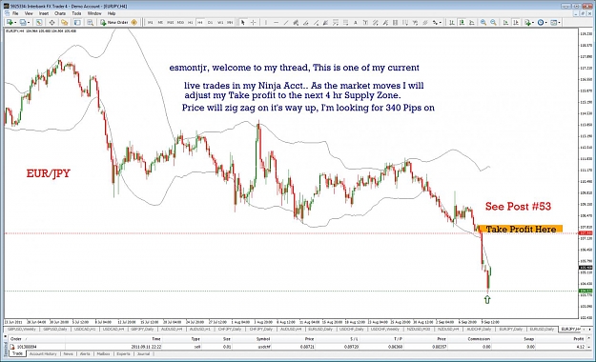Switch timeframe to M1
The width and height of the screenshot is (596, 362).
pyautogui.click(x=150, y=23)
